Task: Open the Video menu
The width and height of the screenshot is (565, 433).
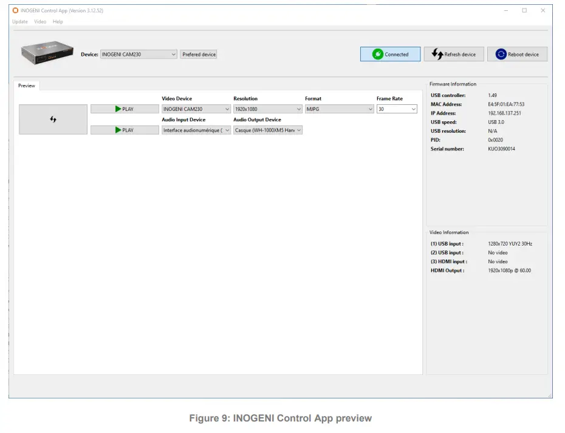Action: pos(40,22)
